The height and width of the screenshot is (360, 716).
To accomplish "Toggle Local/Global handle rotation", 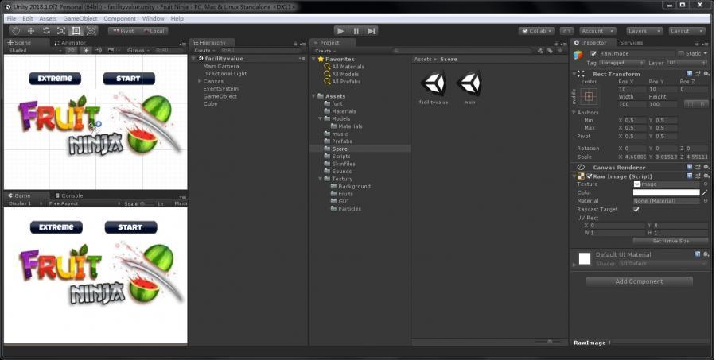I will [154, 31].
